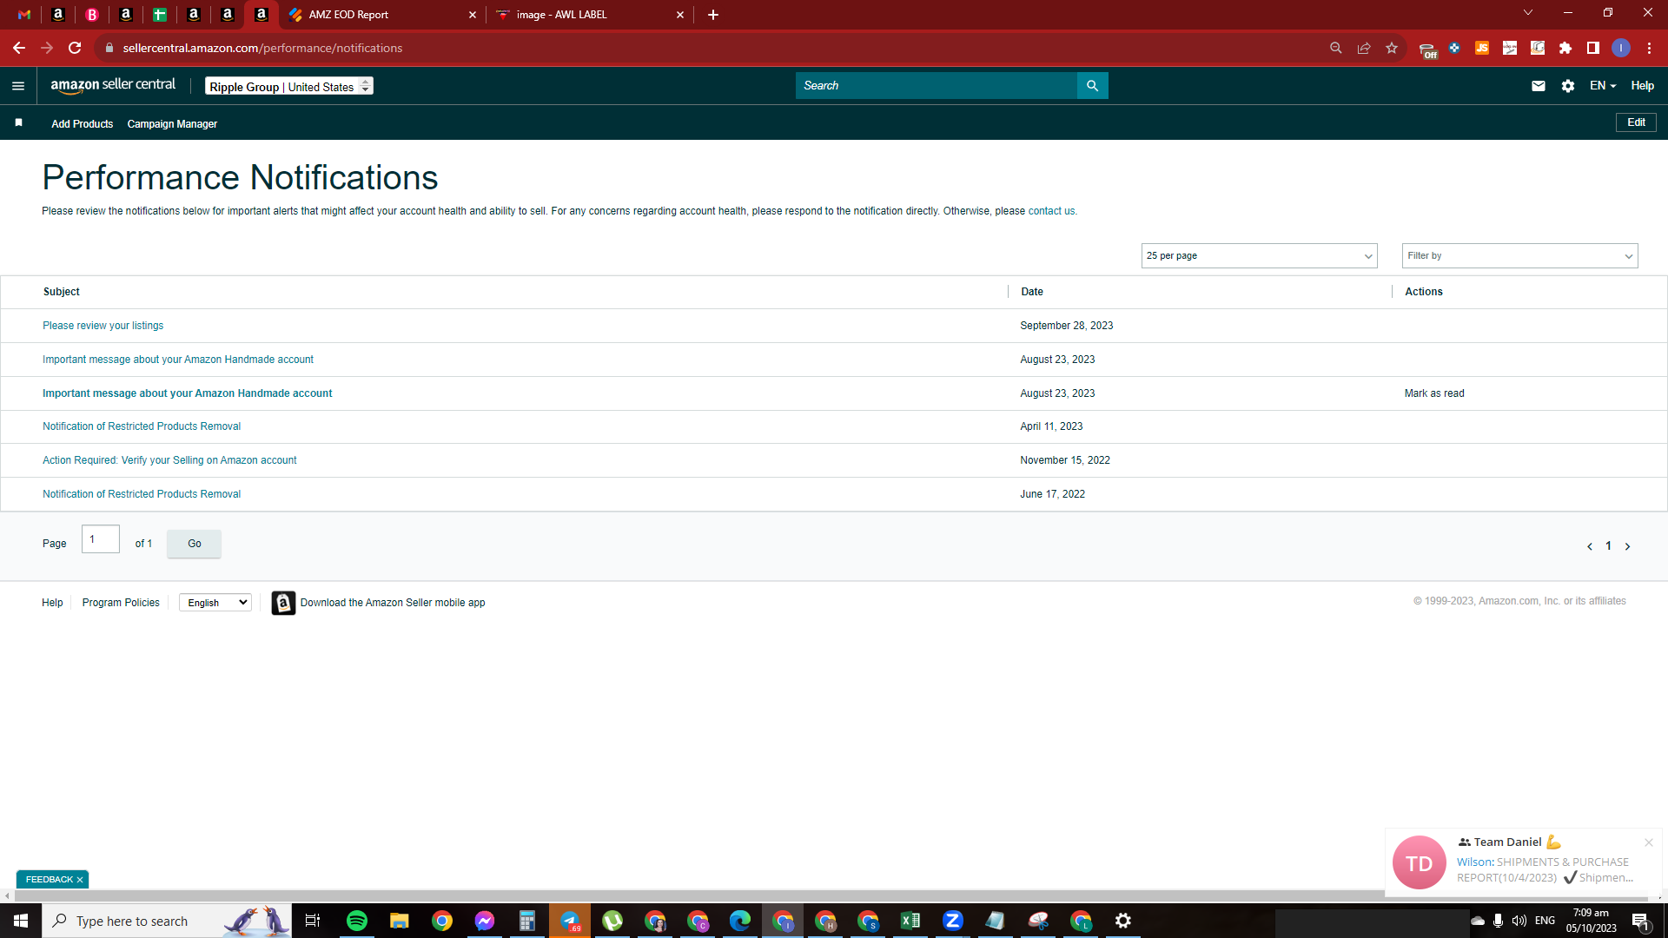Click Windows taskbar search box
The image size is (1668, 938).
[x=167, y=921]
